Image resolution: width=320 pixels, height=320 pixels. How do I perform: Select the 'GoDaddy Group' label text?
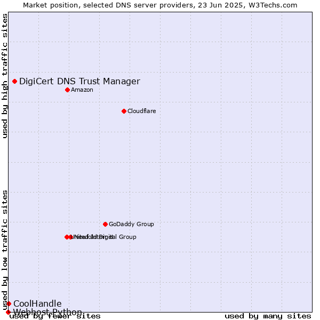pos(131,224)
